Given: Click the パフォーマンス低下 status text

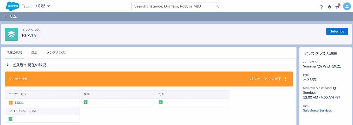Looking at the screenshot, I should (x=265, y=79).
